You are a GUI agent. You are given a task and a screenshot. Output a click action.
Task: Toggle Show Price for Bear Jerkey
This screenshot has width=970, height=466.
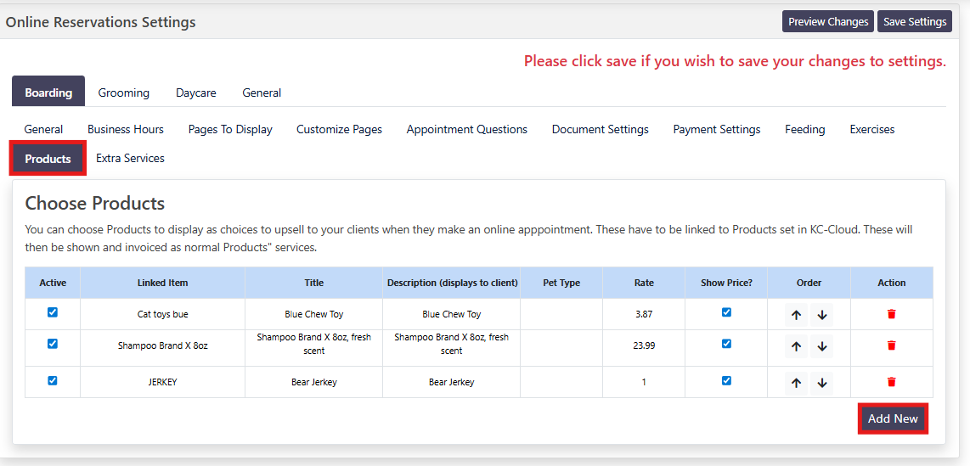[x=726, y=380]
